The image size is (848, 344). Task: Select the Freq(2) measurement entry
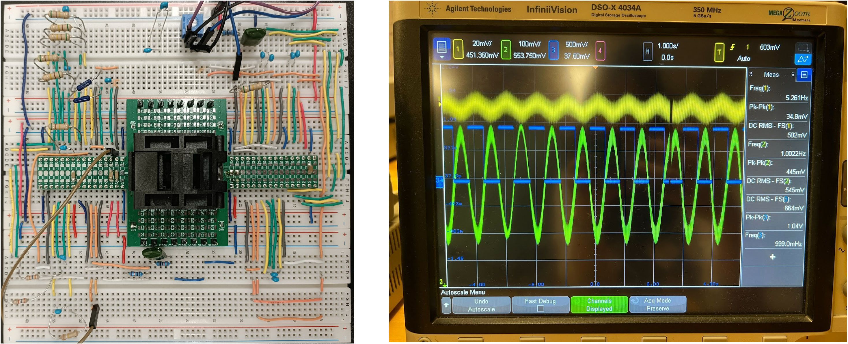[777, 149]
